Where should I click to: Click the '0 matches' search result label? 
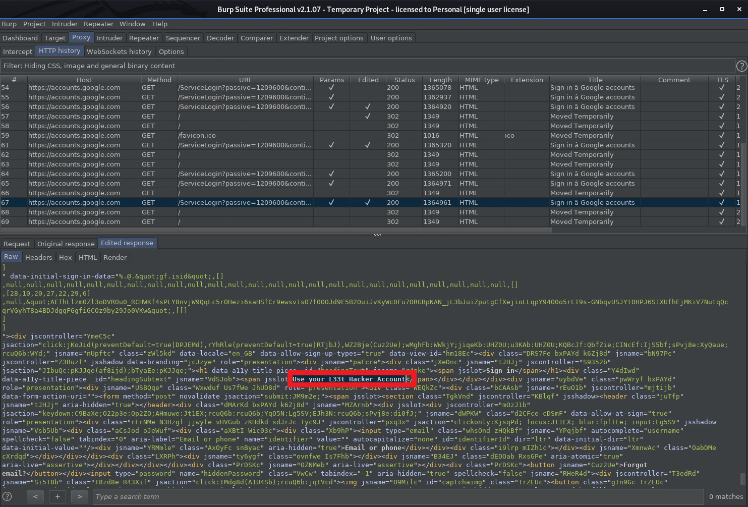click(726, 497)
